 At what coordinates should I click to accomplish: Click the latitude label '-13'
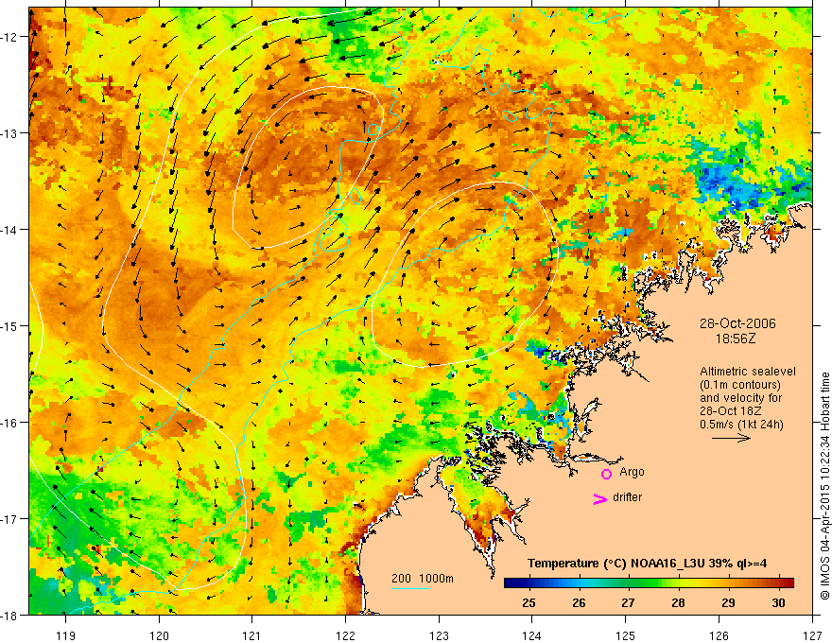tap(9, 133)
